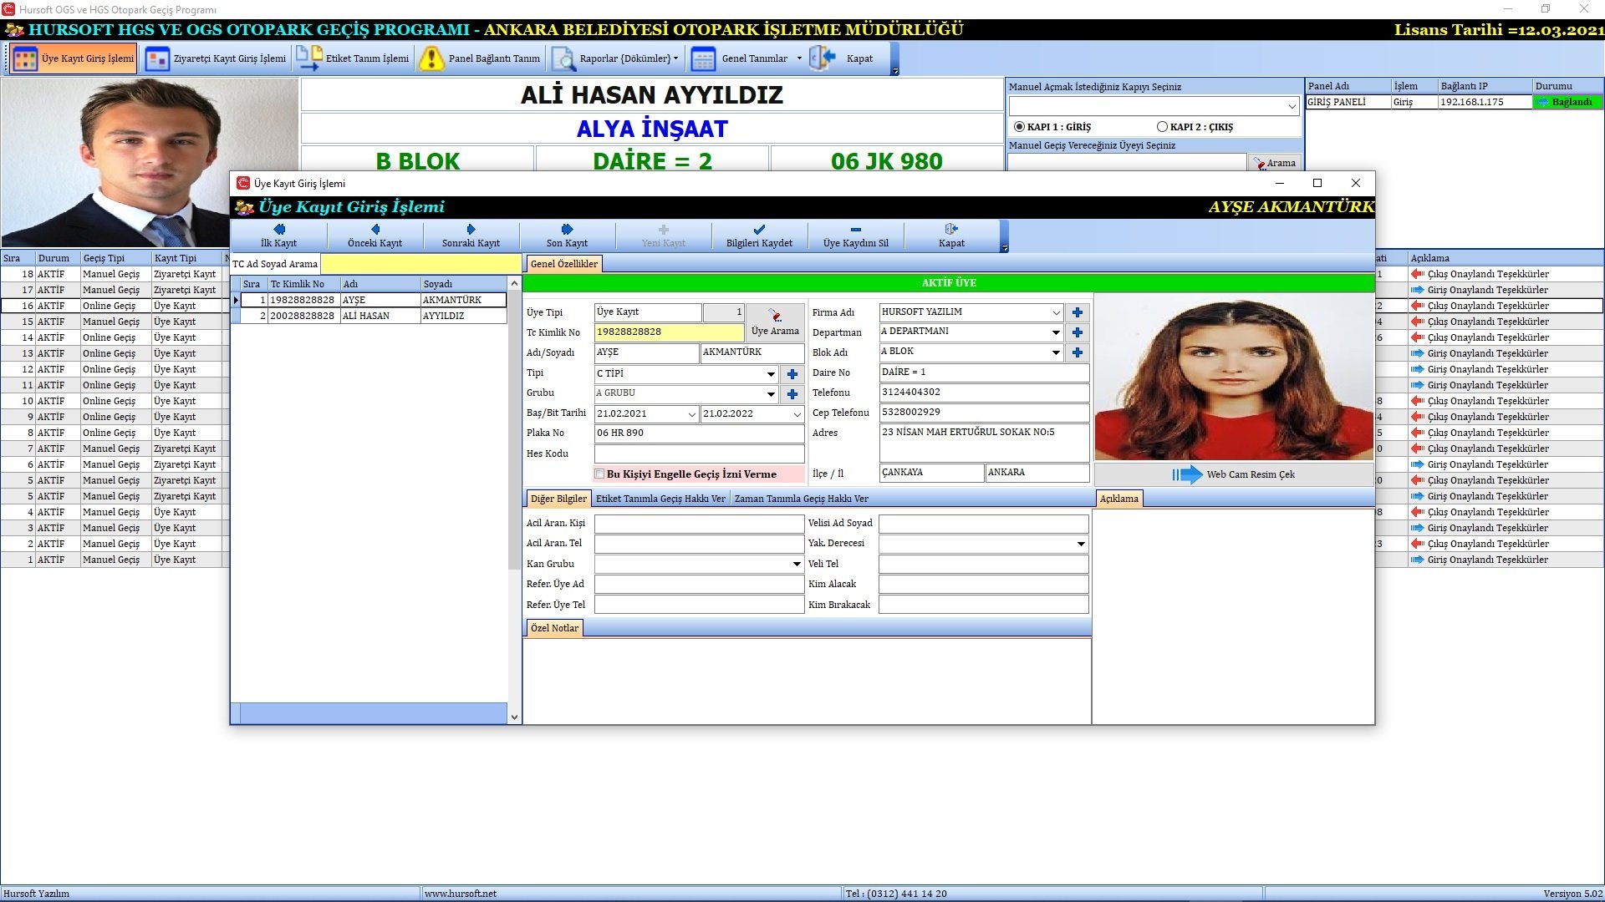Click the İlk Kayıt first-record arrow icon
This screenshot has height=902, width=1605.
click(278, 229)
